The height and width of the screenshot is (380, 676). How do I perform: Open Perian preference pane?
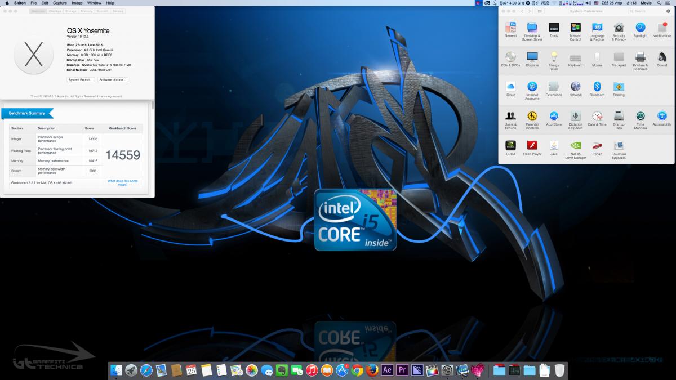pyautogui.click(x=597, y=148)
